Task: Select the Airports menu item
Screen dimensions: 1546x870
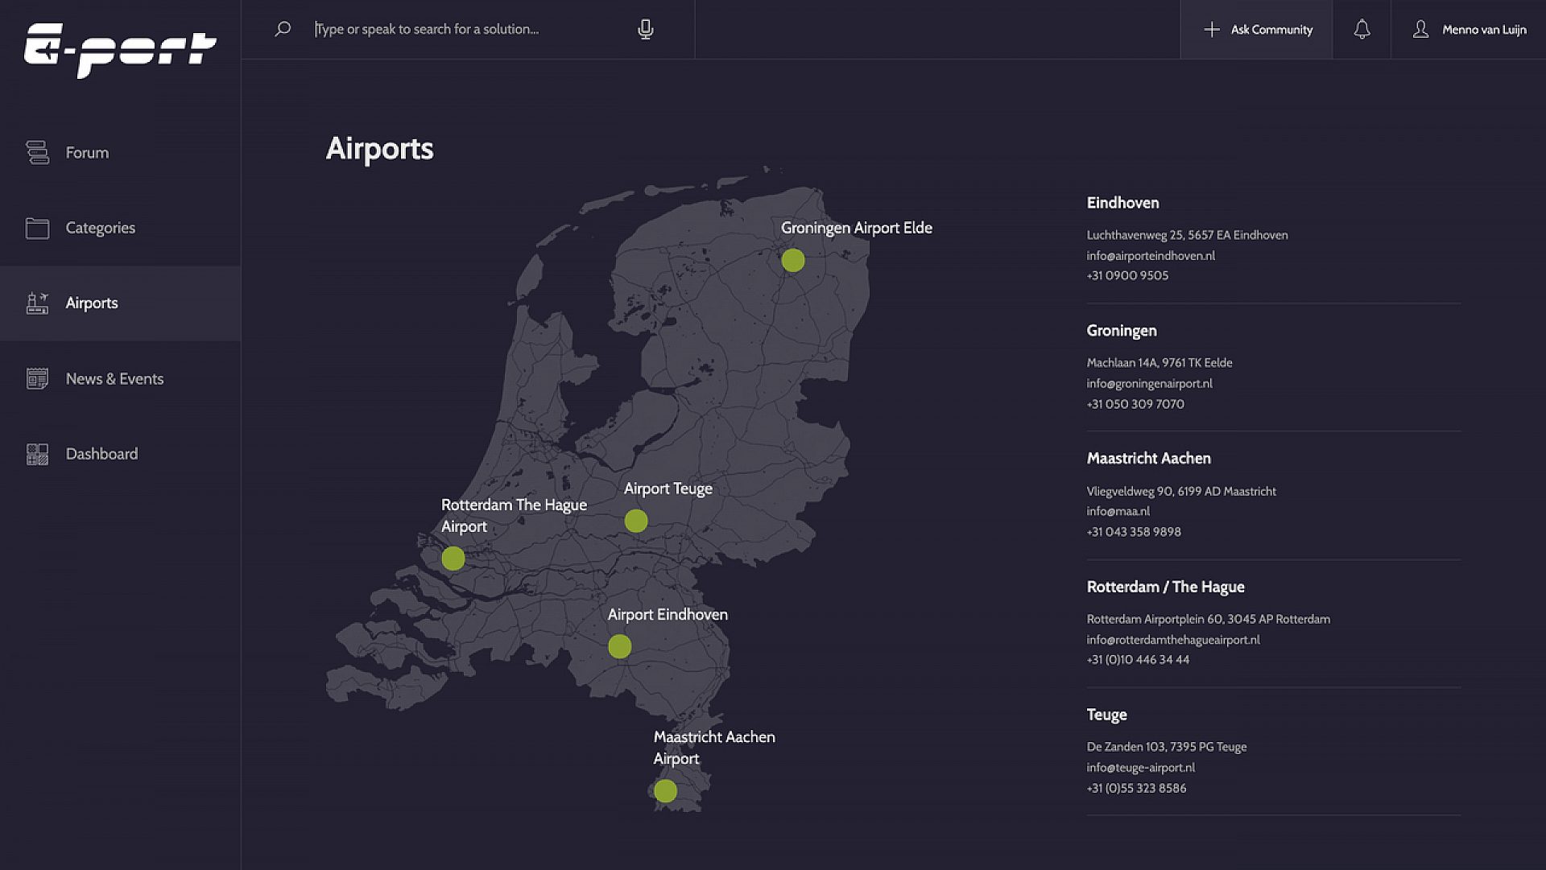Action: [x=120, y=303]
